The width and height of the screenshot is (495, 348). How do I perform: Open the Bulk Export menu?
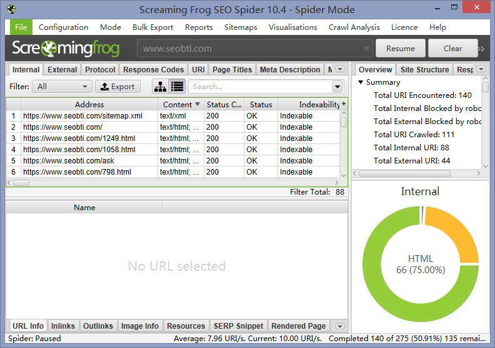pos(152,27)
